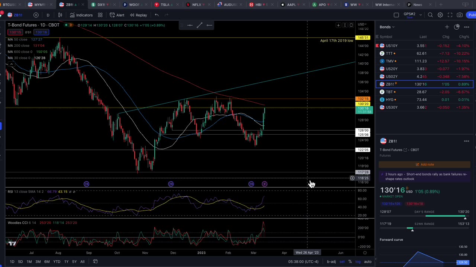Click the sell price button 130'15
Viewport: 476px width, 267px height.
click(x=15, y=32)
